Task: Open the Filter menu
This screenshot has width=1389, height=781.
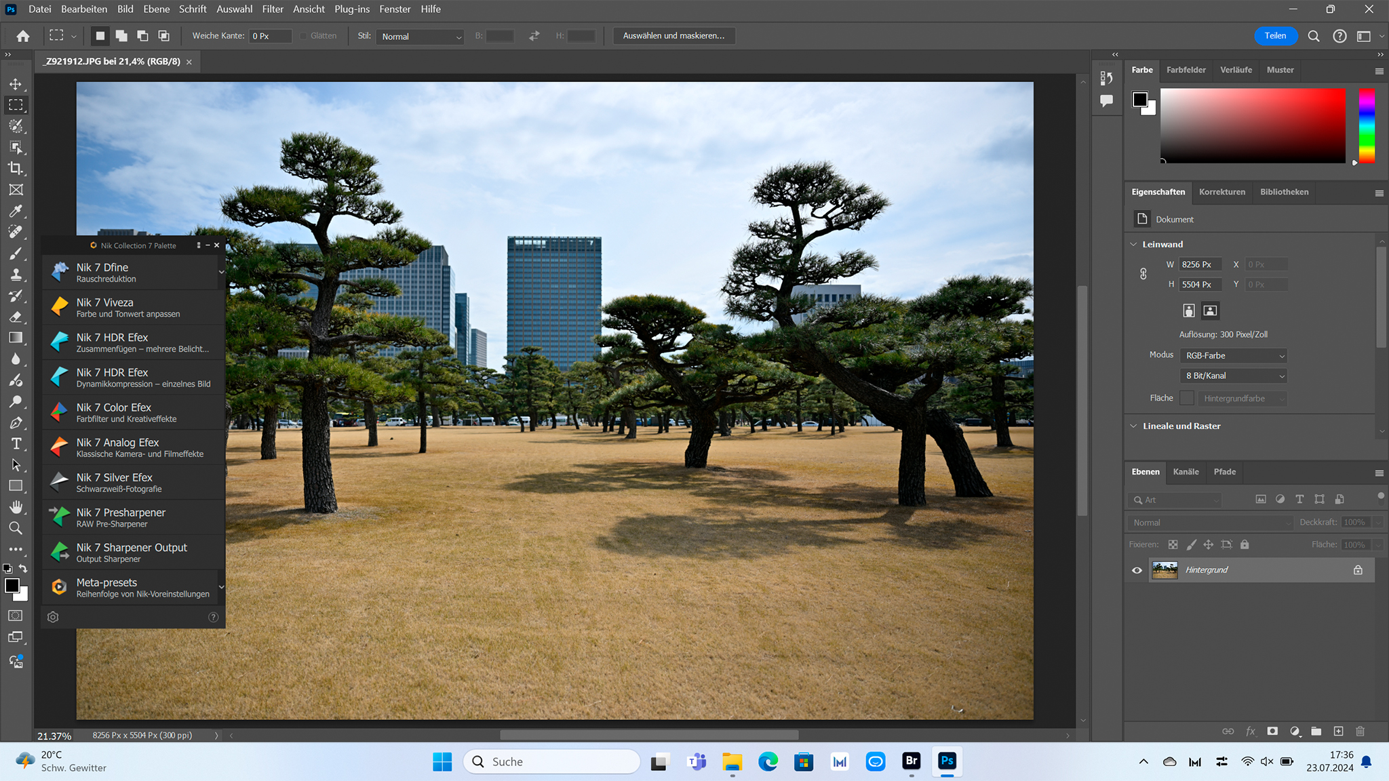Action: [x=273, y=9]
